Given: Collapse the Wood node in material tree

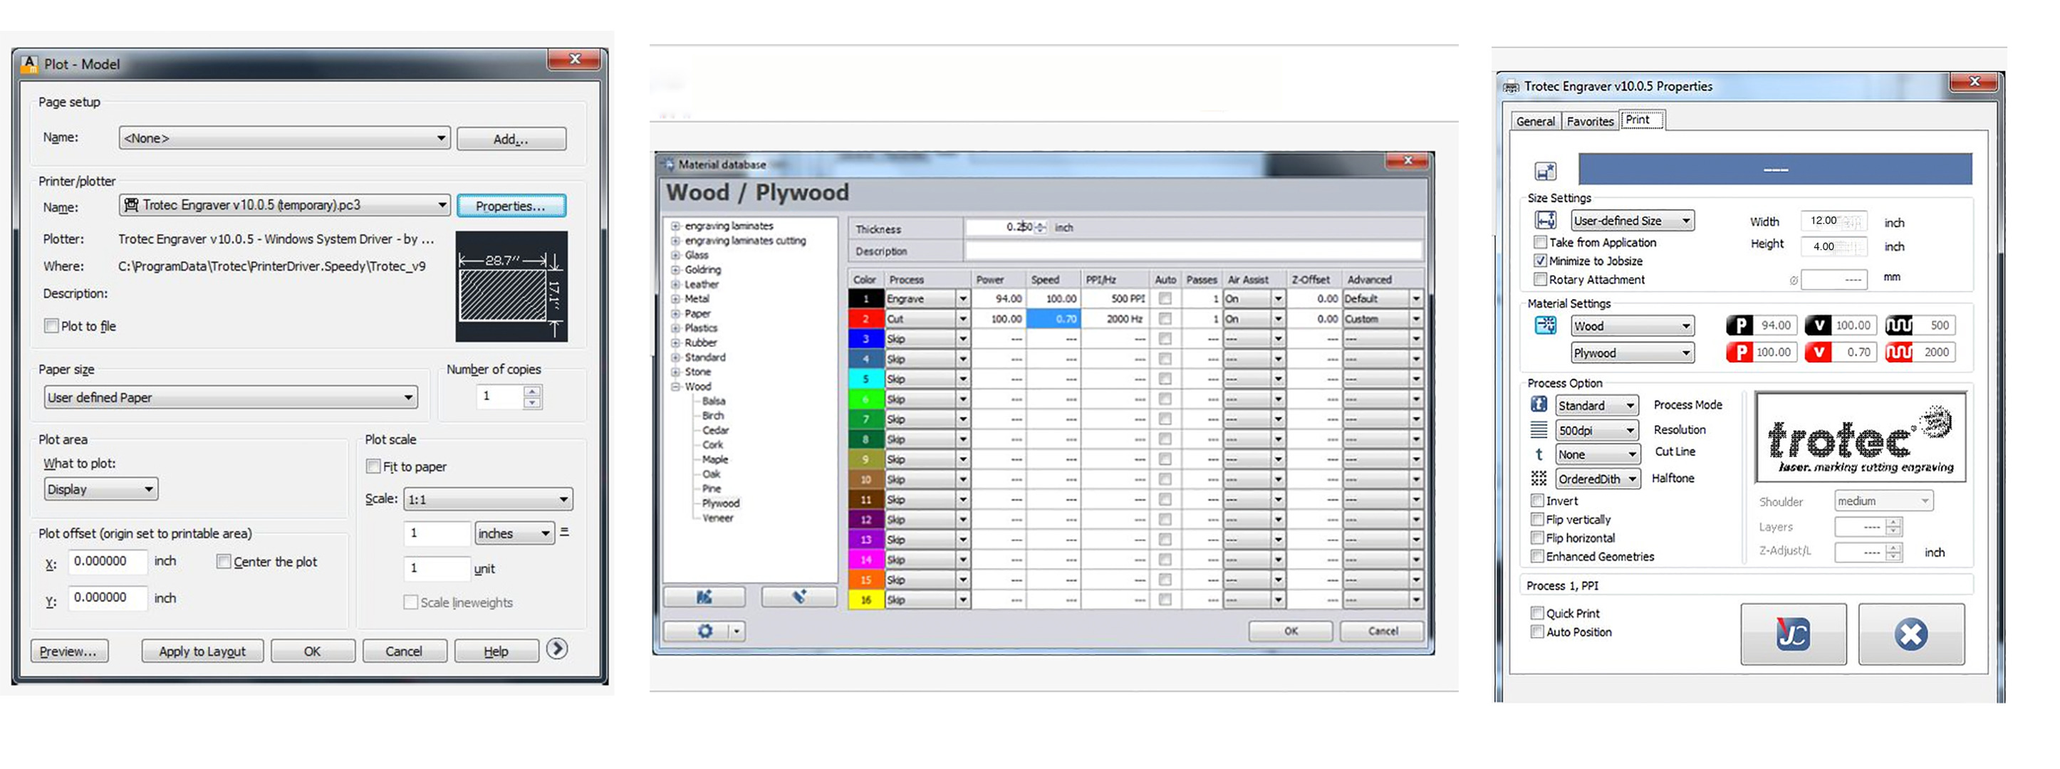Looking at the screenshot, I should [676, 386].
